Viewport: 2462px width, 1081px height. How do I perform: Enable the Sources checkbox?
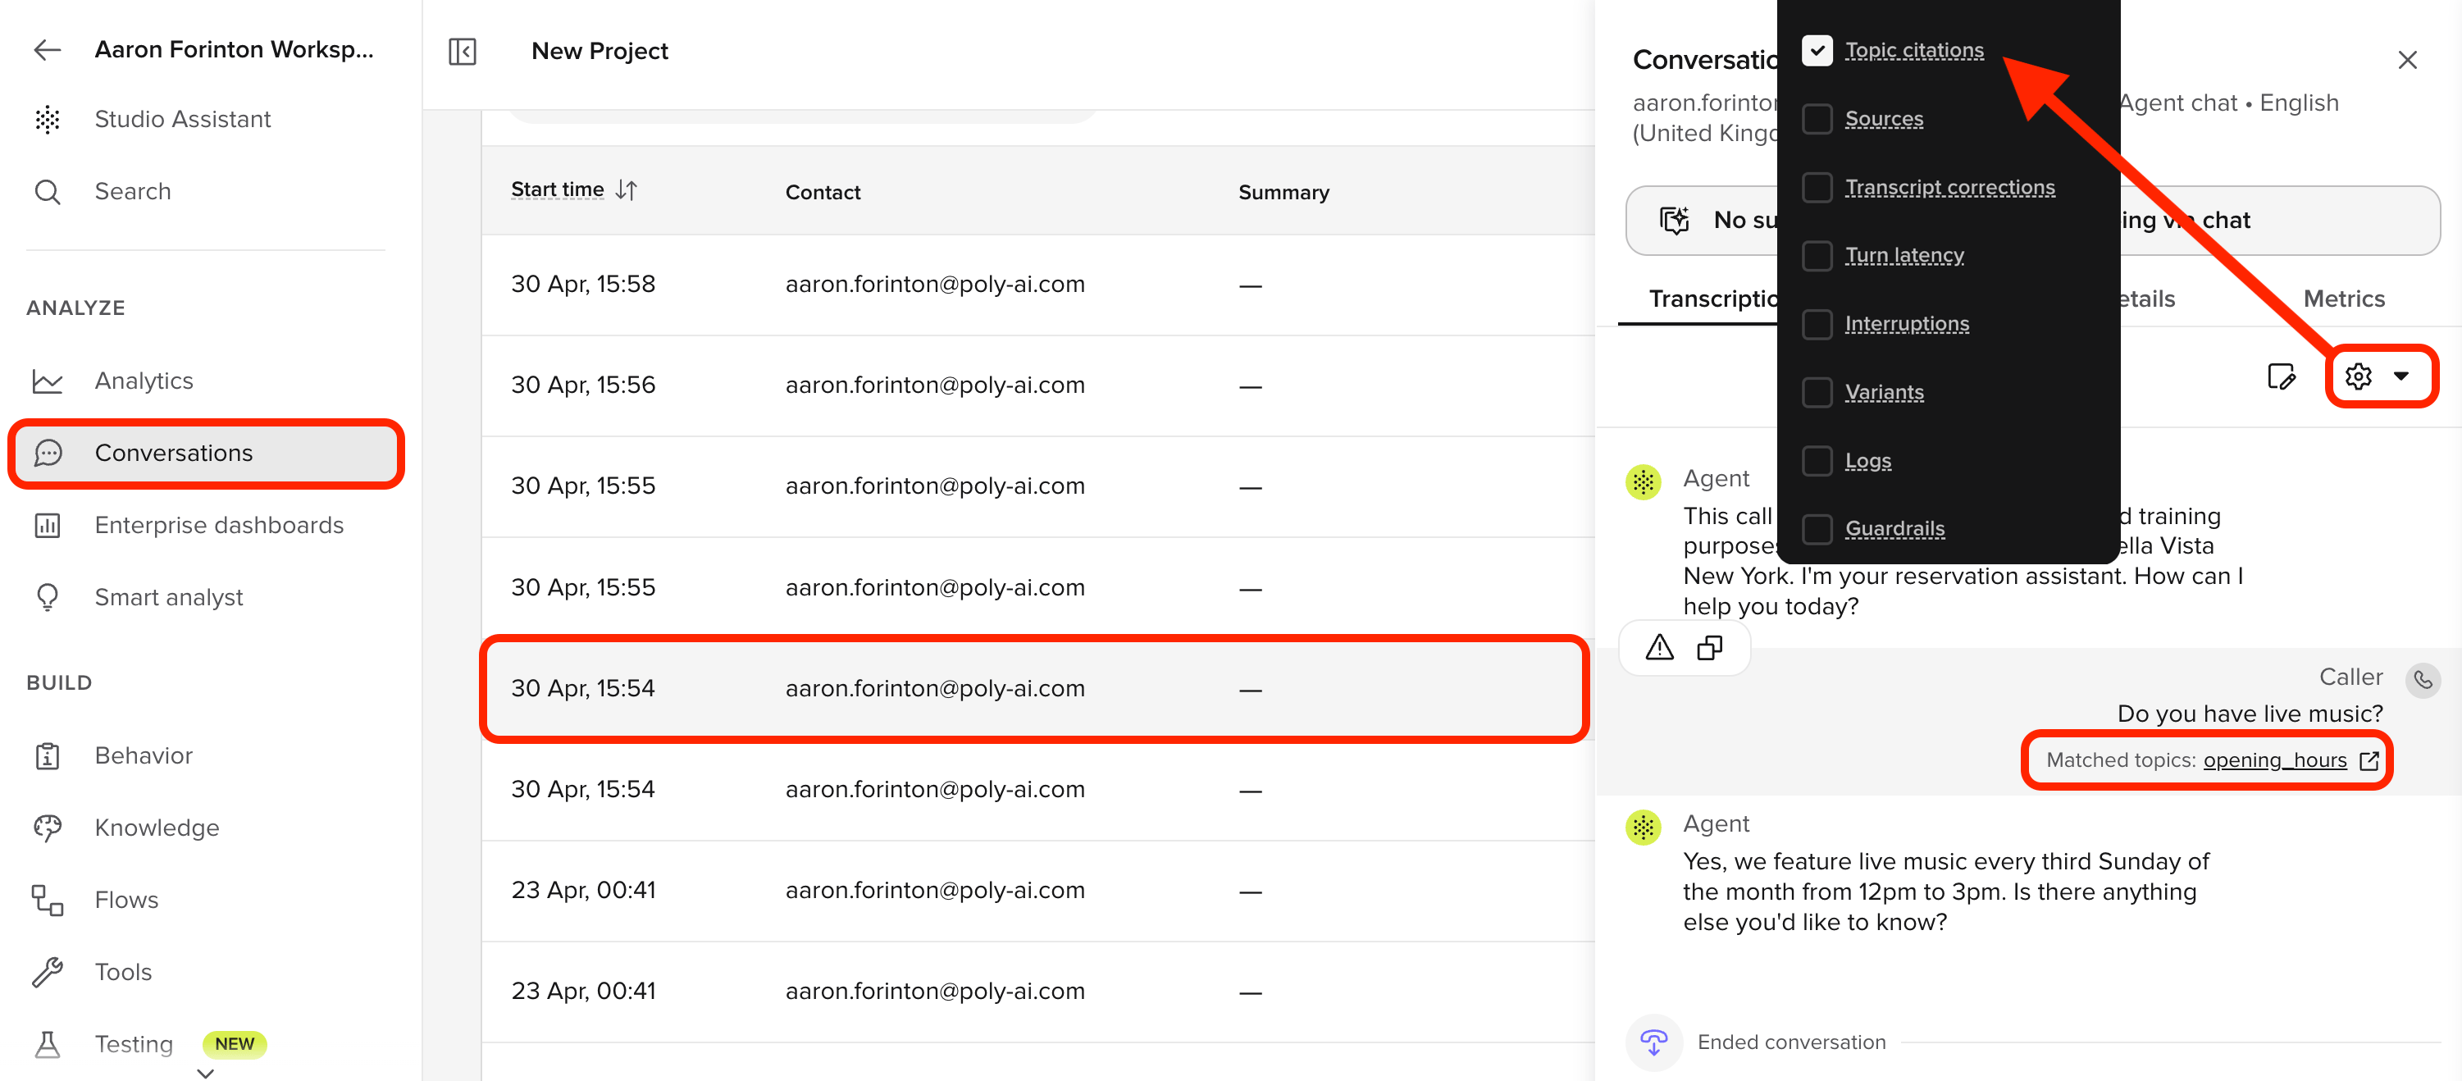coord(1817,119)
